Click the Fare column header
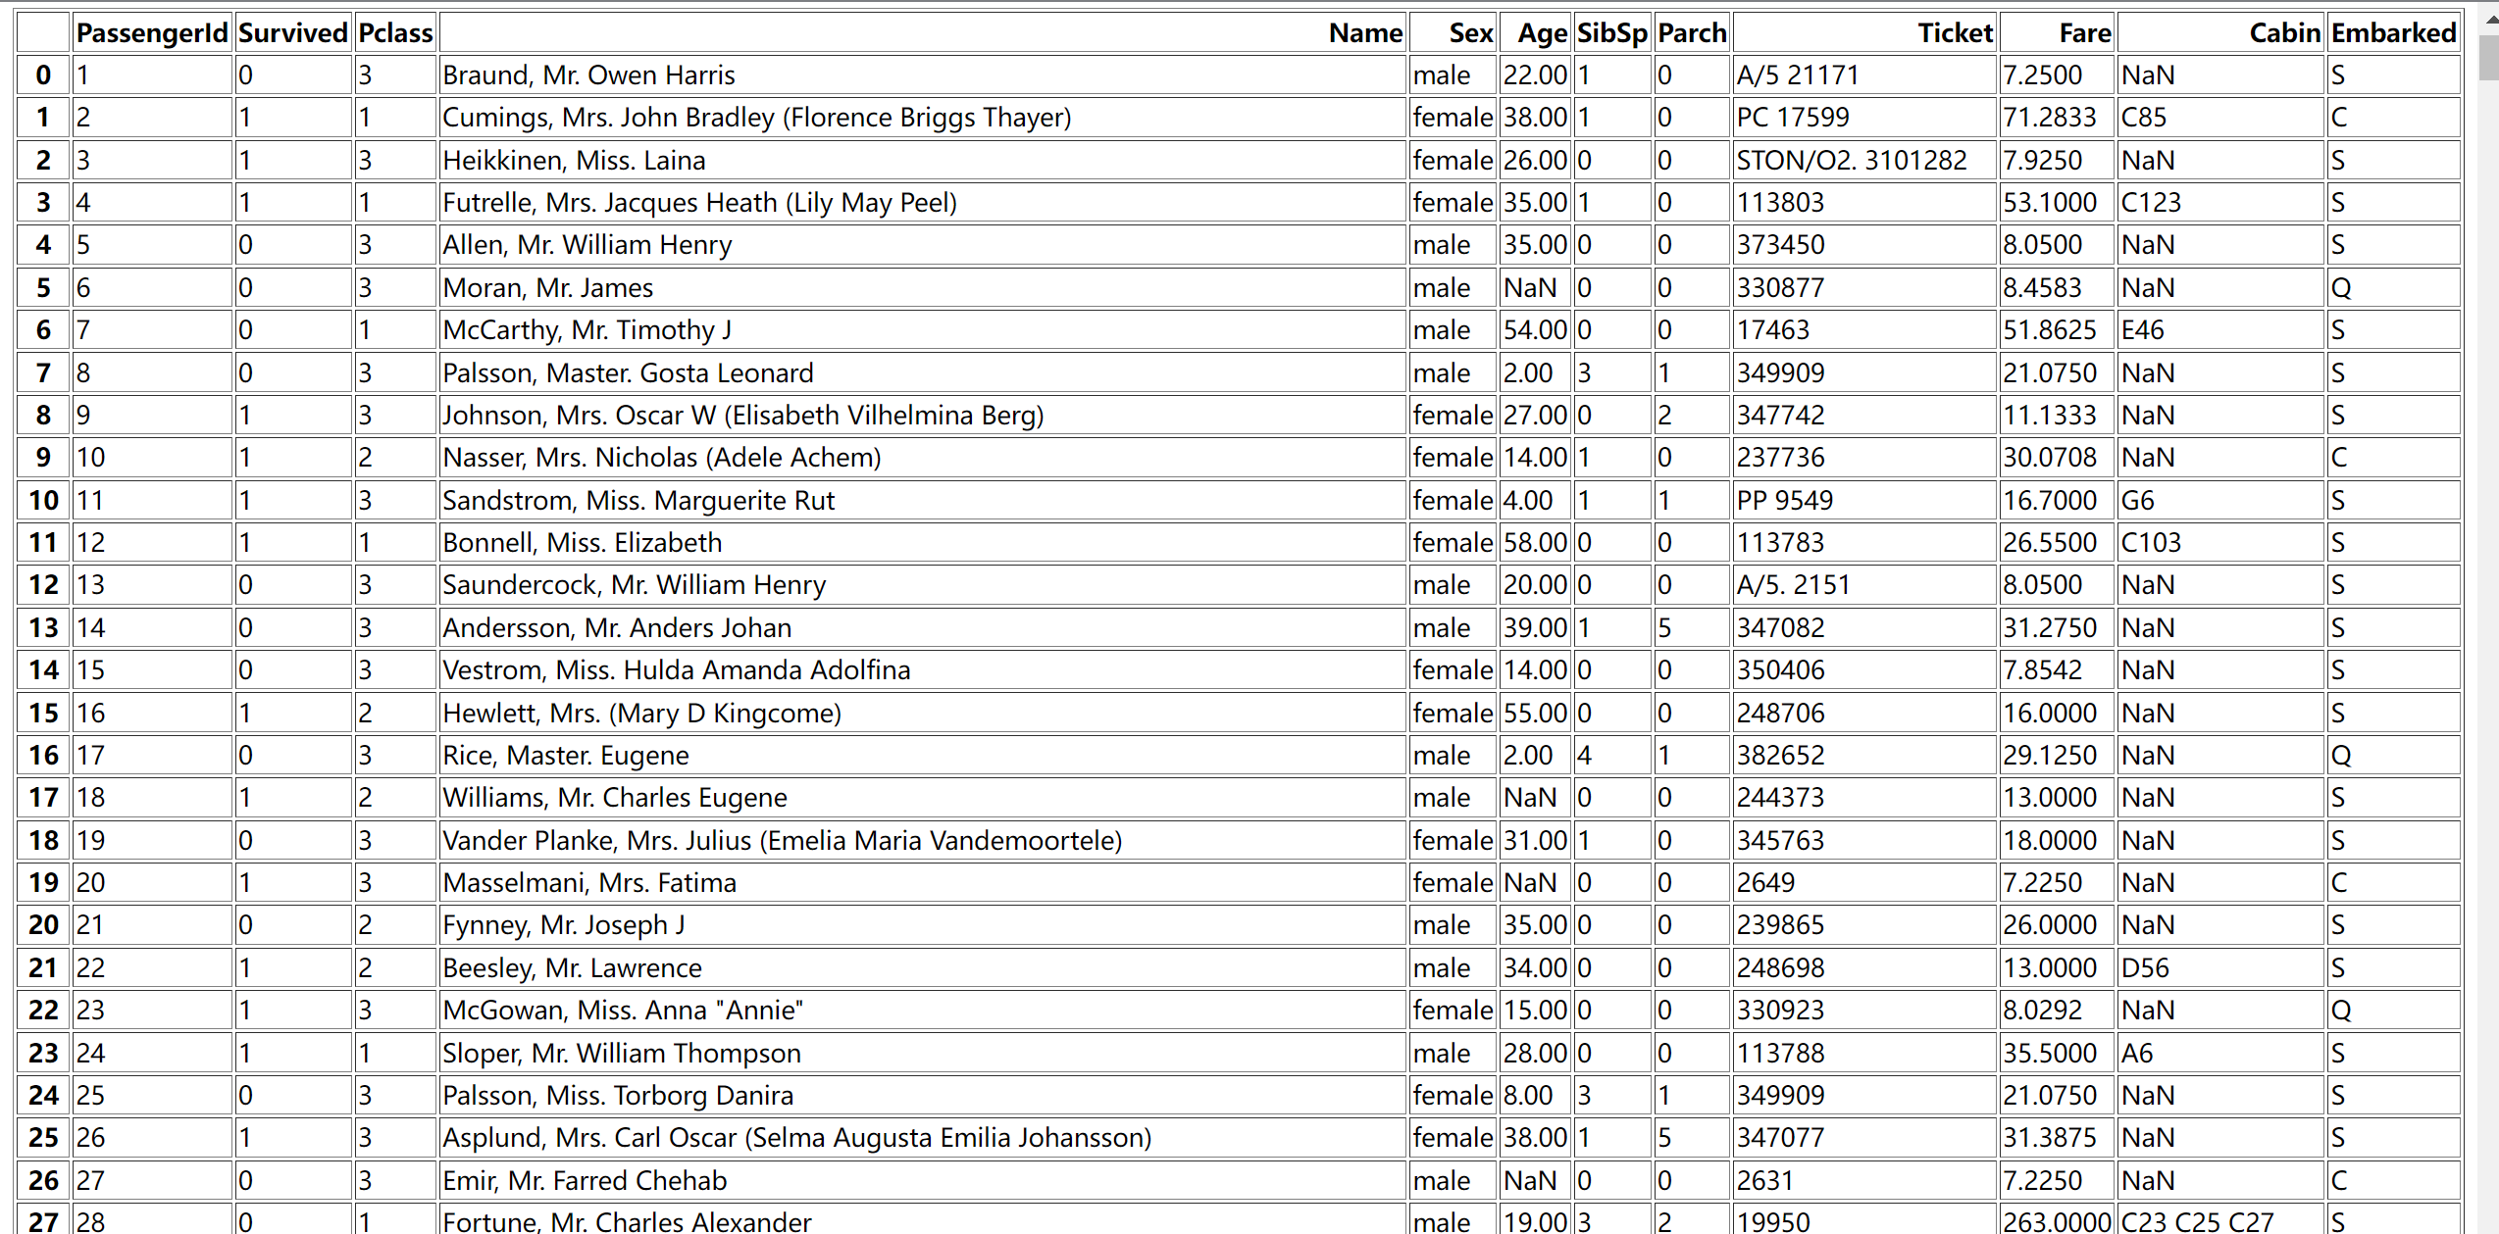 (x=2084, y=33)
